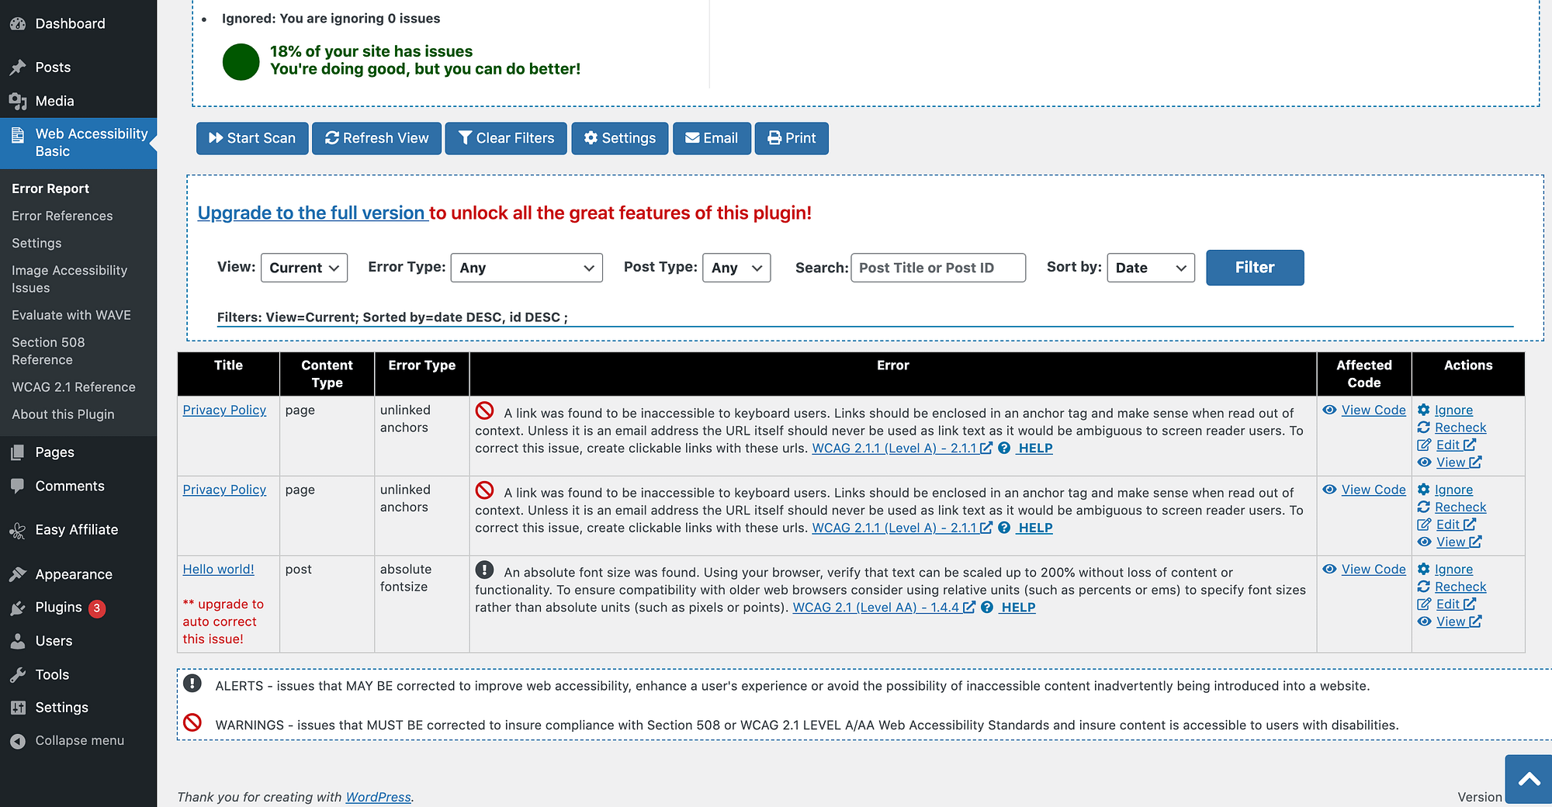
Task: Open the Sort by Date dropdown
Action: [x=1151, y=268]
